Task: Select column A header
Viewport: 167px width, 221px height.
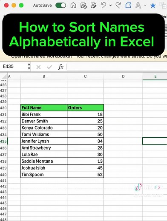Action: pos(14,76)
